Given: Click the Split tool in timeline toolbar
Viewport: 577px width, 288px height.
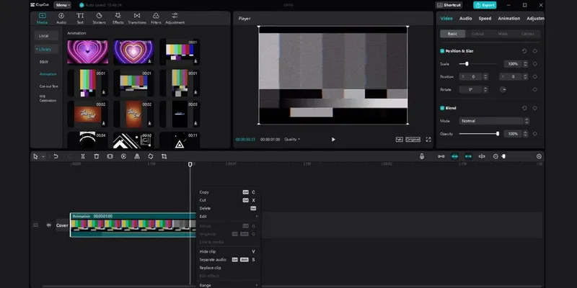Looking at the screenshot, I should coord(83,156).
